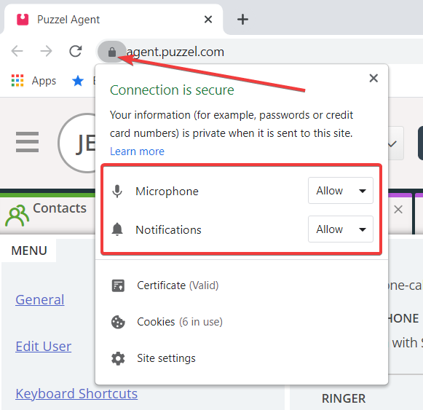Click the Learn more link
The height and width of the screenshot is (410, 423).
tap(137, 151)
